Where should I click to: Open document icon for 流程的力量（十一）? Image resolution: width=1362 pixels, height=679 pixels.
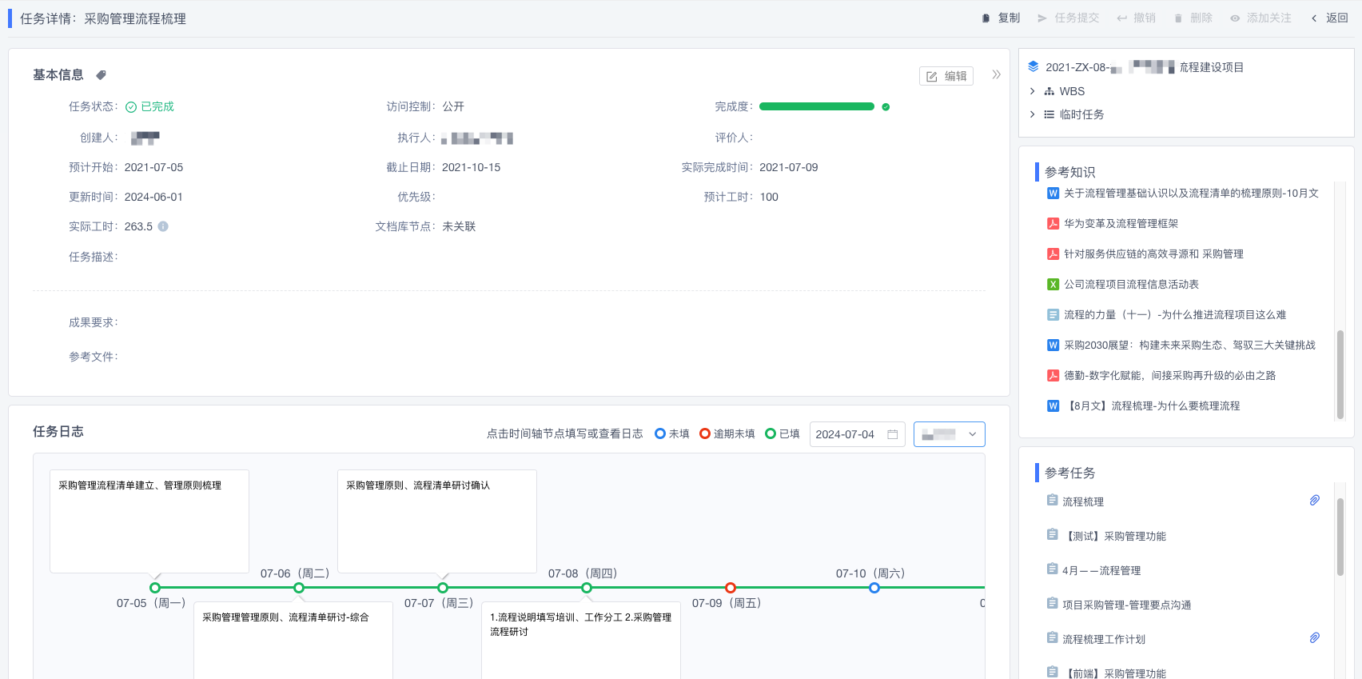tap(1053, 314)
